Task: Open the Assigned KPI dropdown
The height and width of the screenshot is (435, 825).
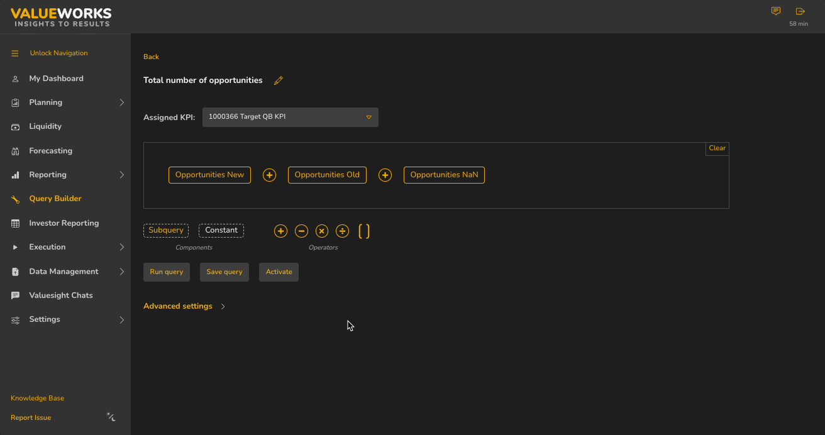Action: point(291,117)
